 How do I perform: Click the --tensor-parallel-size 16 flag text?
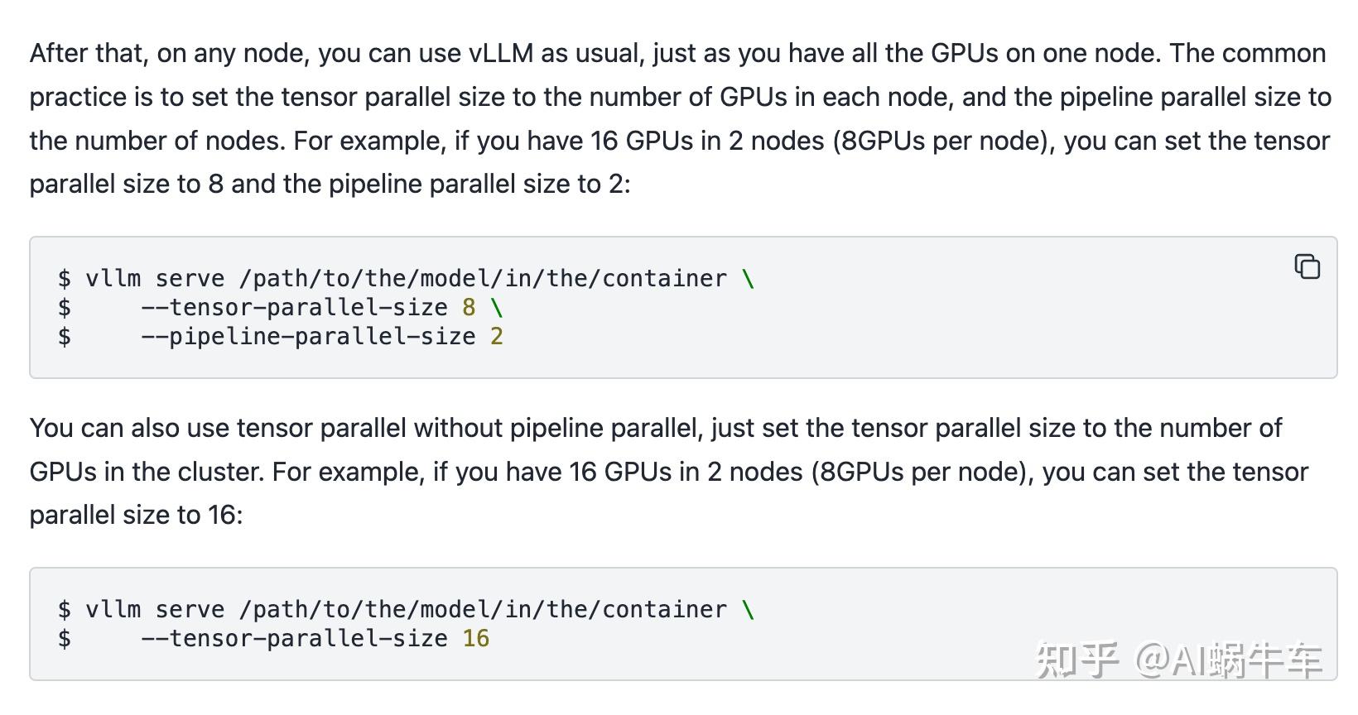coord(294,639)
